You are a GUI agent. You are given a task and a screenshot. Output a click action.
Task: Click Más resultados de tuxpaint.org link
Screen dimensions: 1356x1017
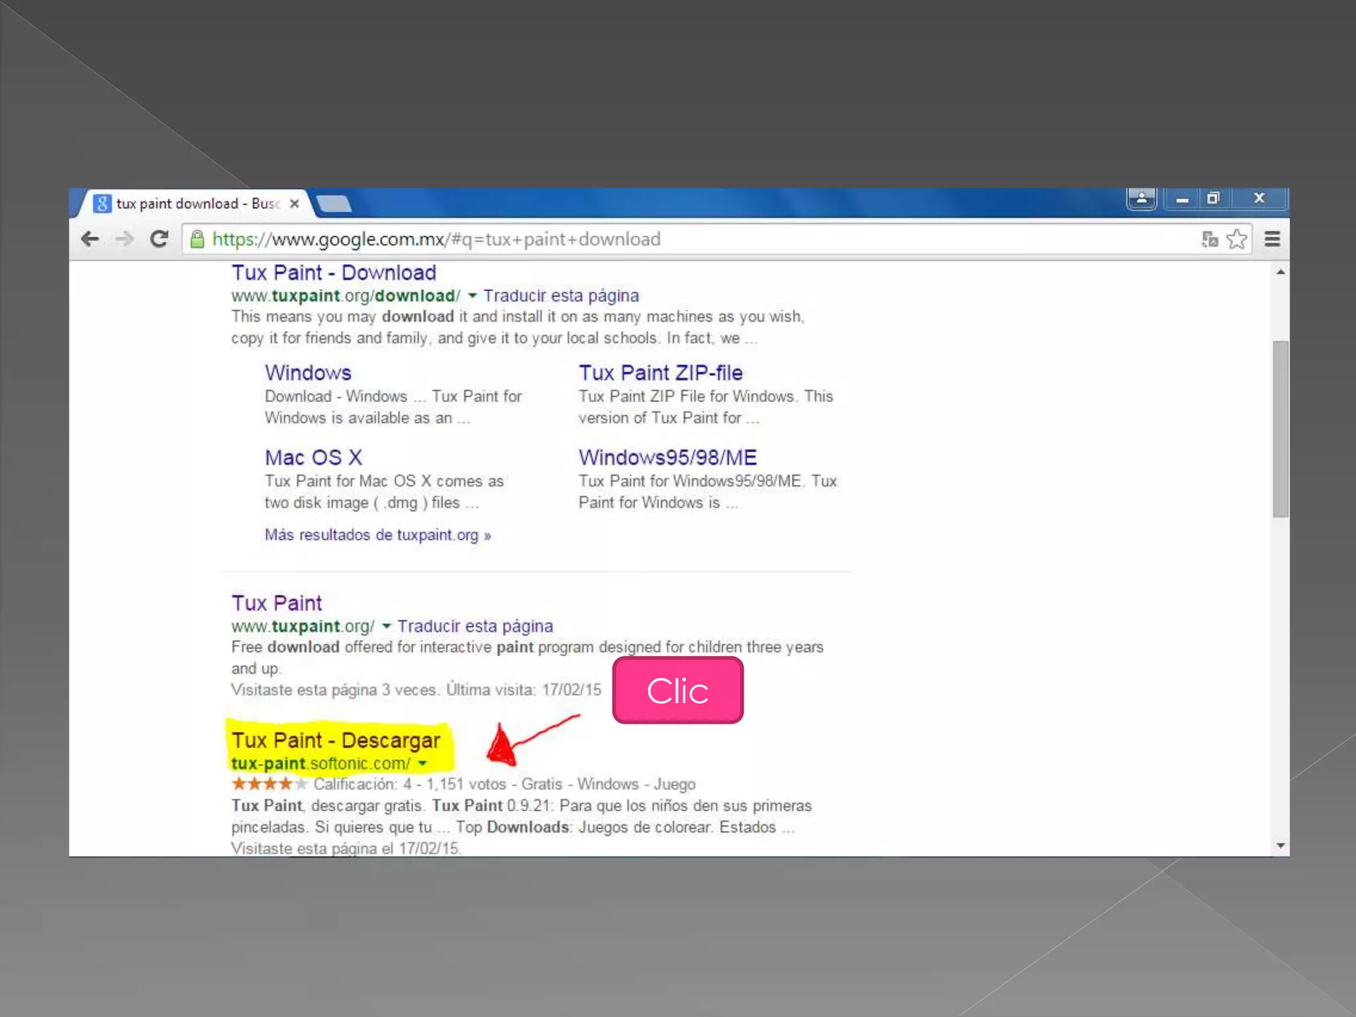point(377,535)
